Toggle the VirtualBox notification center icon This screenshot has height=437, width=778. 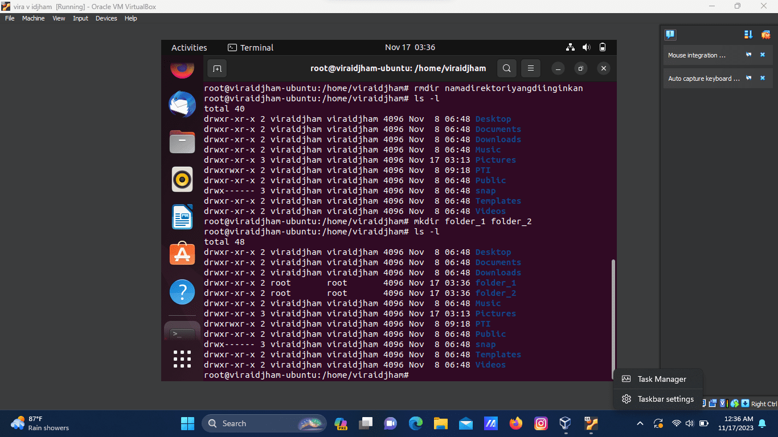tap(670, 35)
